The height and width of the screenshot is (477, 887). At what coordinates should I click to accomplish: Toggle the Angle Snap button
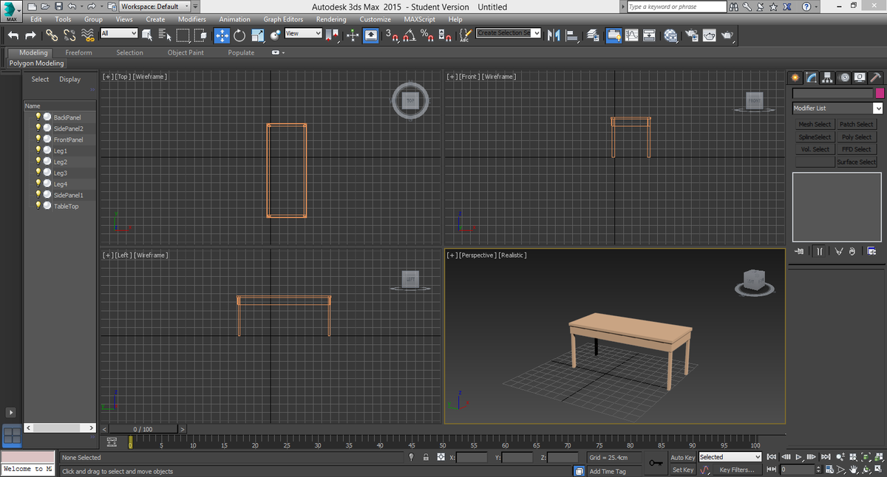point(409,35)
